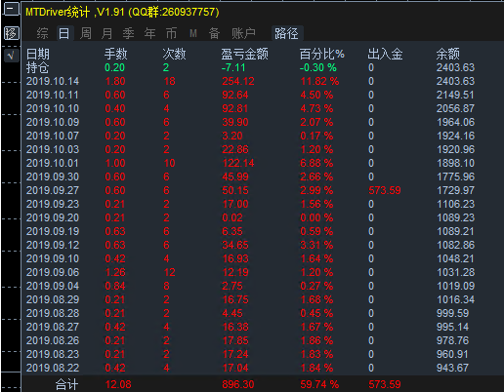Click the 573.59 deposit in 2019.09.27 row
Image resolution: width=504 pixels, height=392 pixels.
(x=385, y=190)
